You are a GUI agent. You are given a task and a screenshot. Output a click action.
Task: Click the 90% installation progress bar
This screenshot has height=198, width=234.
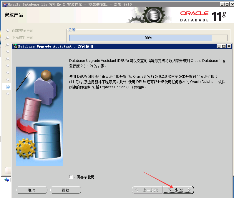(x=148, y=38)
